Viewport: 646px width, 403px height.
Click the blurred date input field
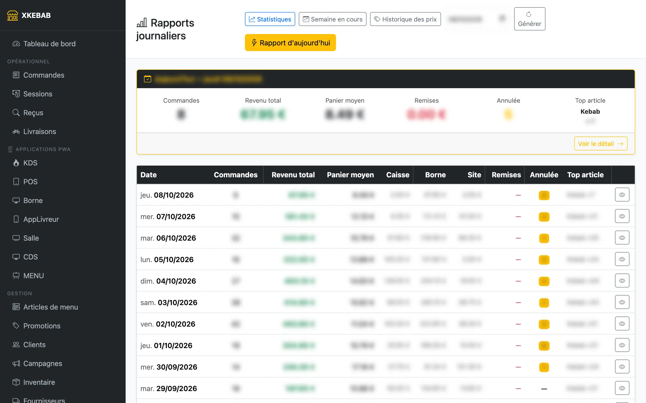(x=477, y=19)
